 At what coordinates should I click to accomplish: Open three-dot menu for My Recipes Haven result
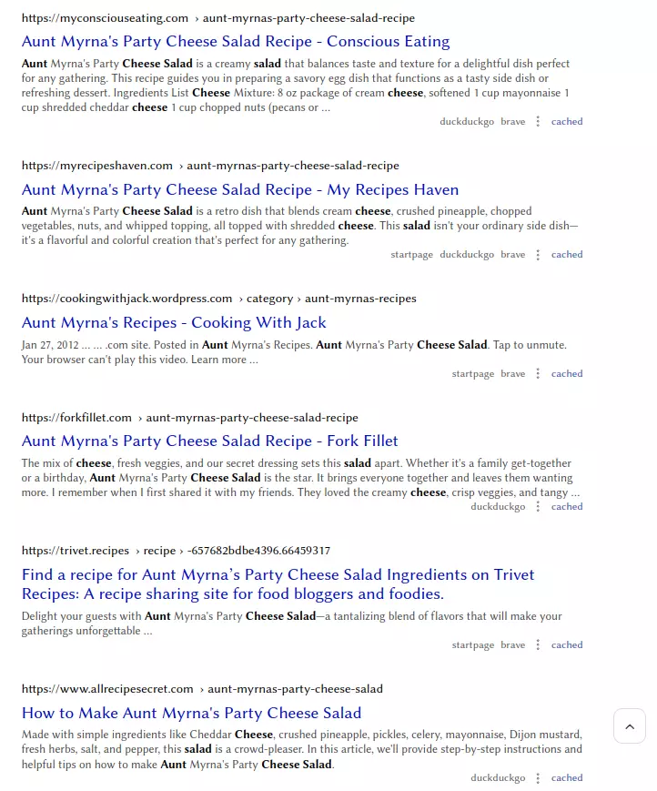538,255
